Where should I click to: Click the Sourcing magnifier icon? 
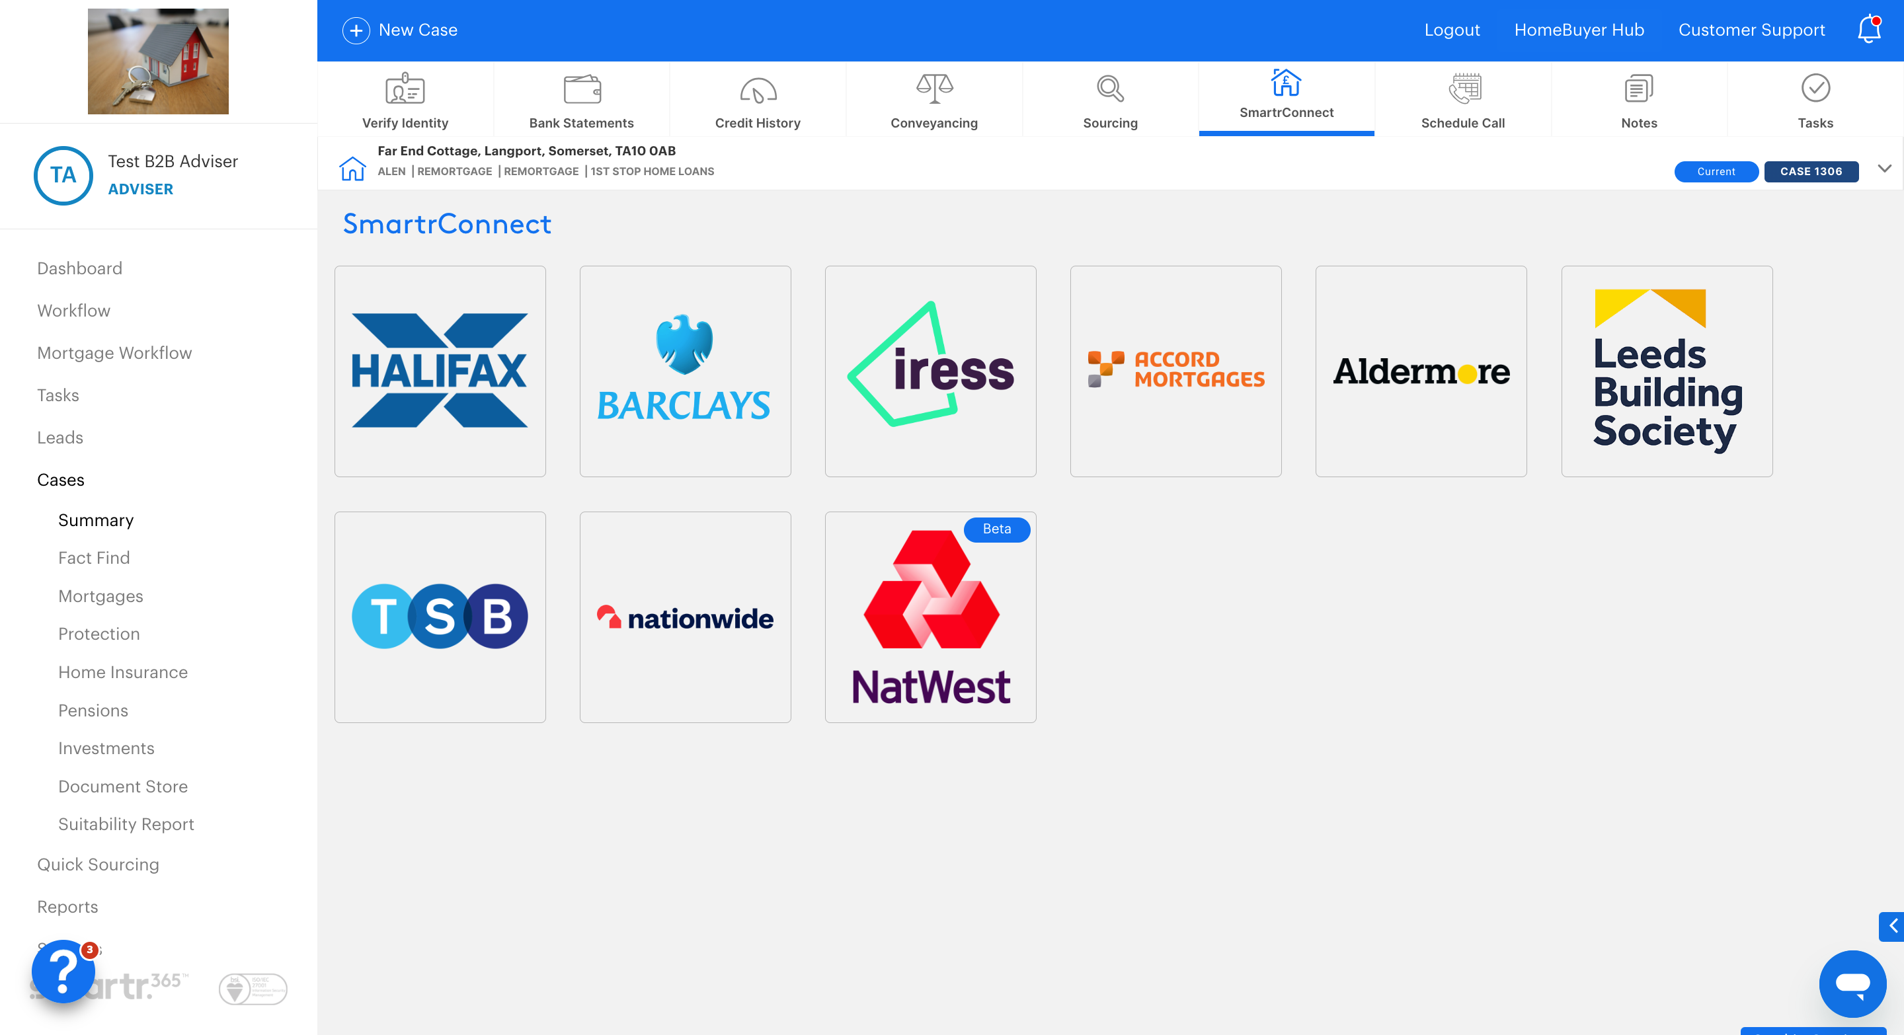pyautogui.click(x=1110, y=89)
